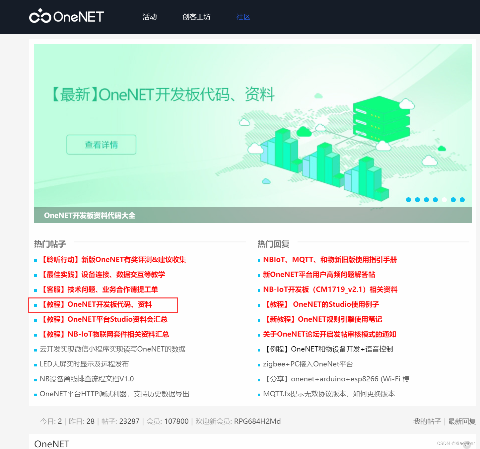The image size is (480, 449).
Task: Open 【教程】OneNET平台Studio资料会汇总 post
Action: (x=103, y=319)
